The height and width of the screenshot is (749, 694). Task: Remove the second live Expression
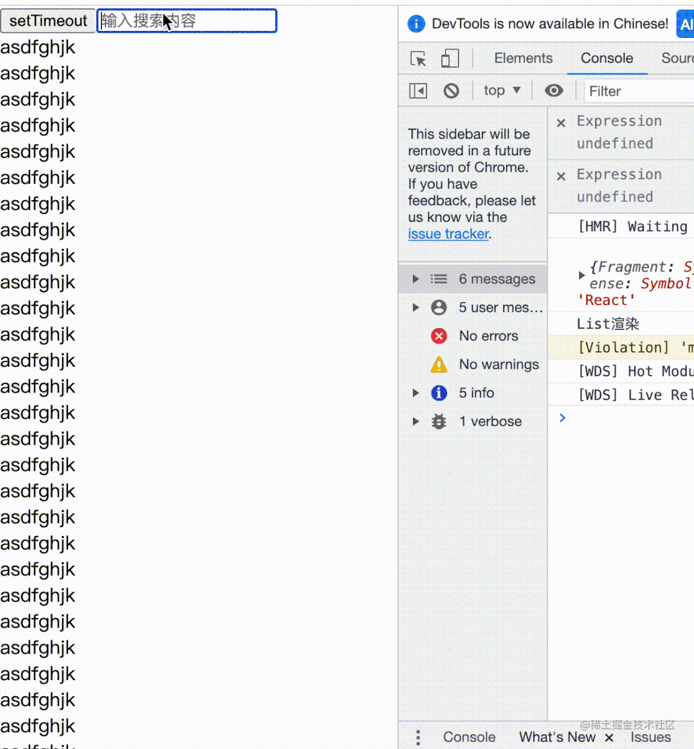pos(562,177)
